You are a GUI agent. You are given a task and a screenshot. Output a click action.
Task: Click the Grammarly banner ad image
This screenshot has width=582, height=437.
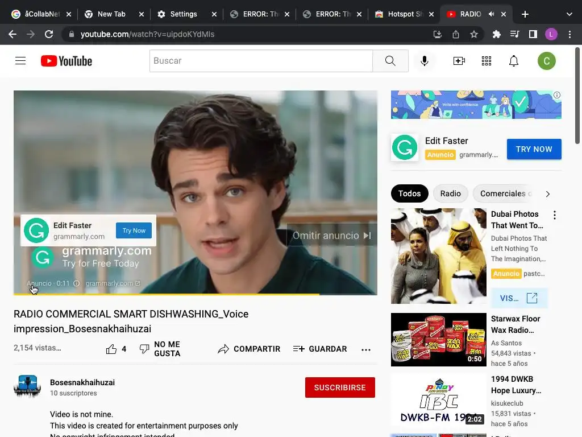[476, 105]
